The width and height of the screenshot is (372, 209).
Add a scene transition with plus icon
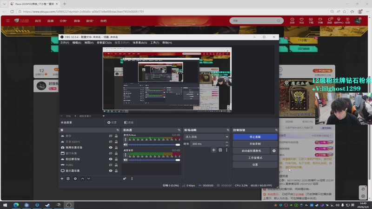(x=213, y=150)
